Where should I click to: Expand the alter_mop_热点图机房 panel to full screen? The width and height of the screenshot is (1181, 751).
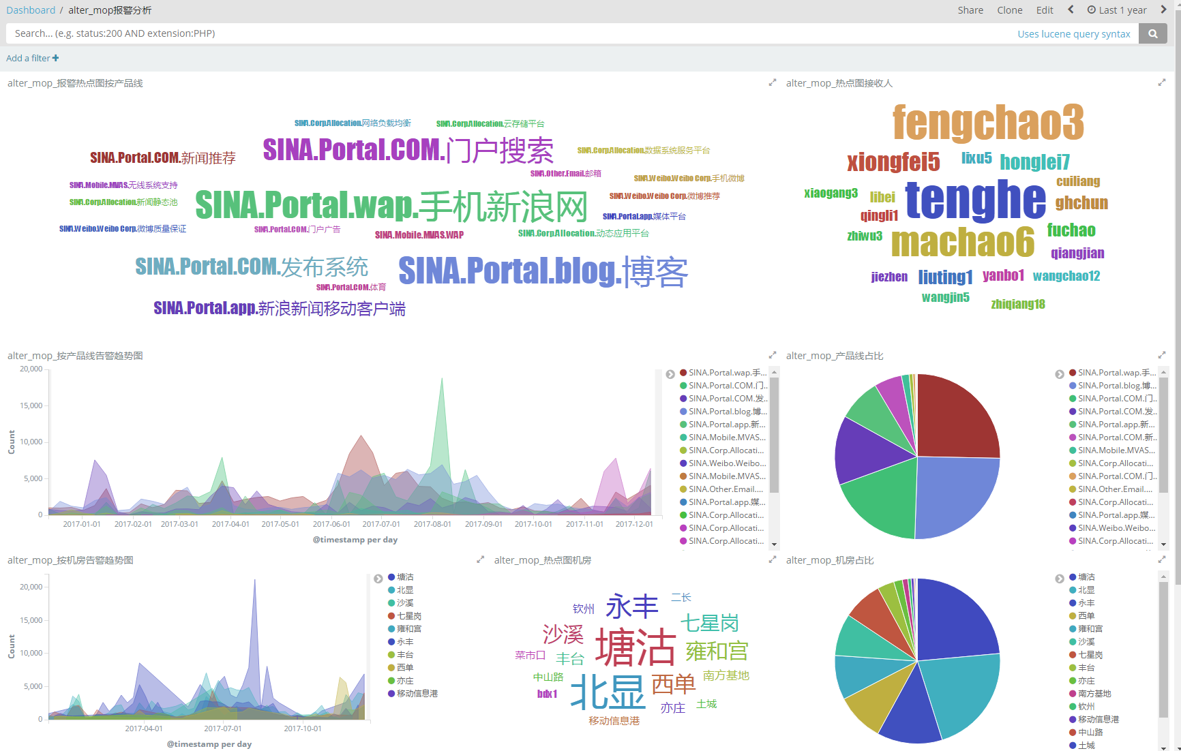point(773,560)
